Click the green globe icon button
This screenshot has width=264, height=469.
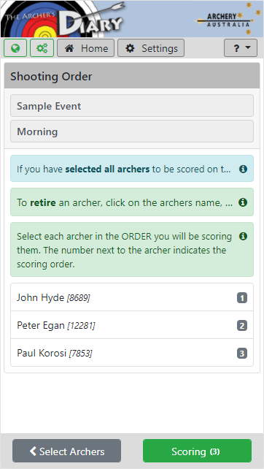tap(15, 48)
